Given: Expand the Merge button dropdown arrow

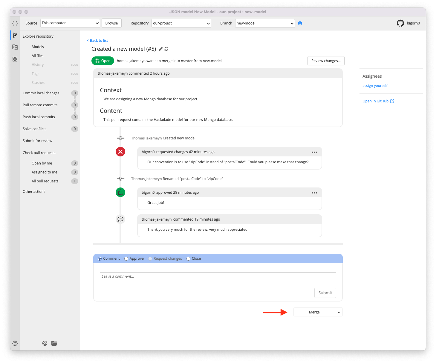Looking at the screenshot, I should [x=339, y=312].
